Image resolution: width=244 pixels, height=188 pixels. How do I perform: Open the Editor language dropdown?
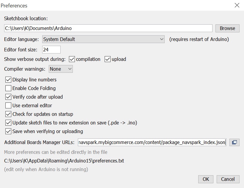(103, 39)
